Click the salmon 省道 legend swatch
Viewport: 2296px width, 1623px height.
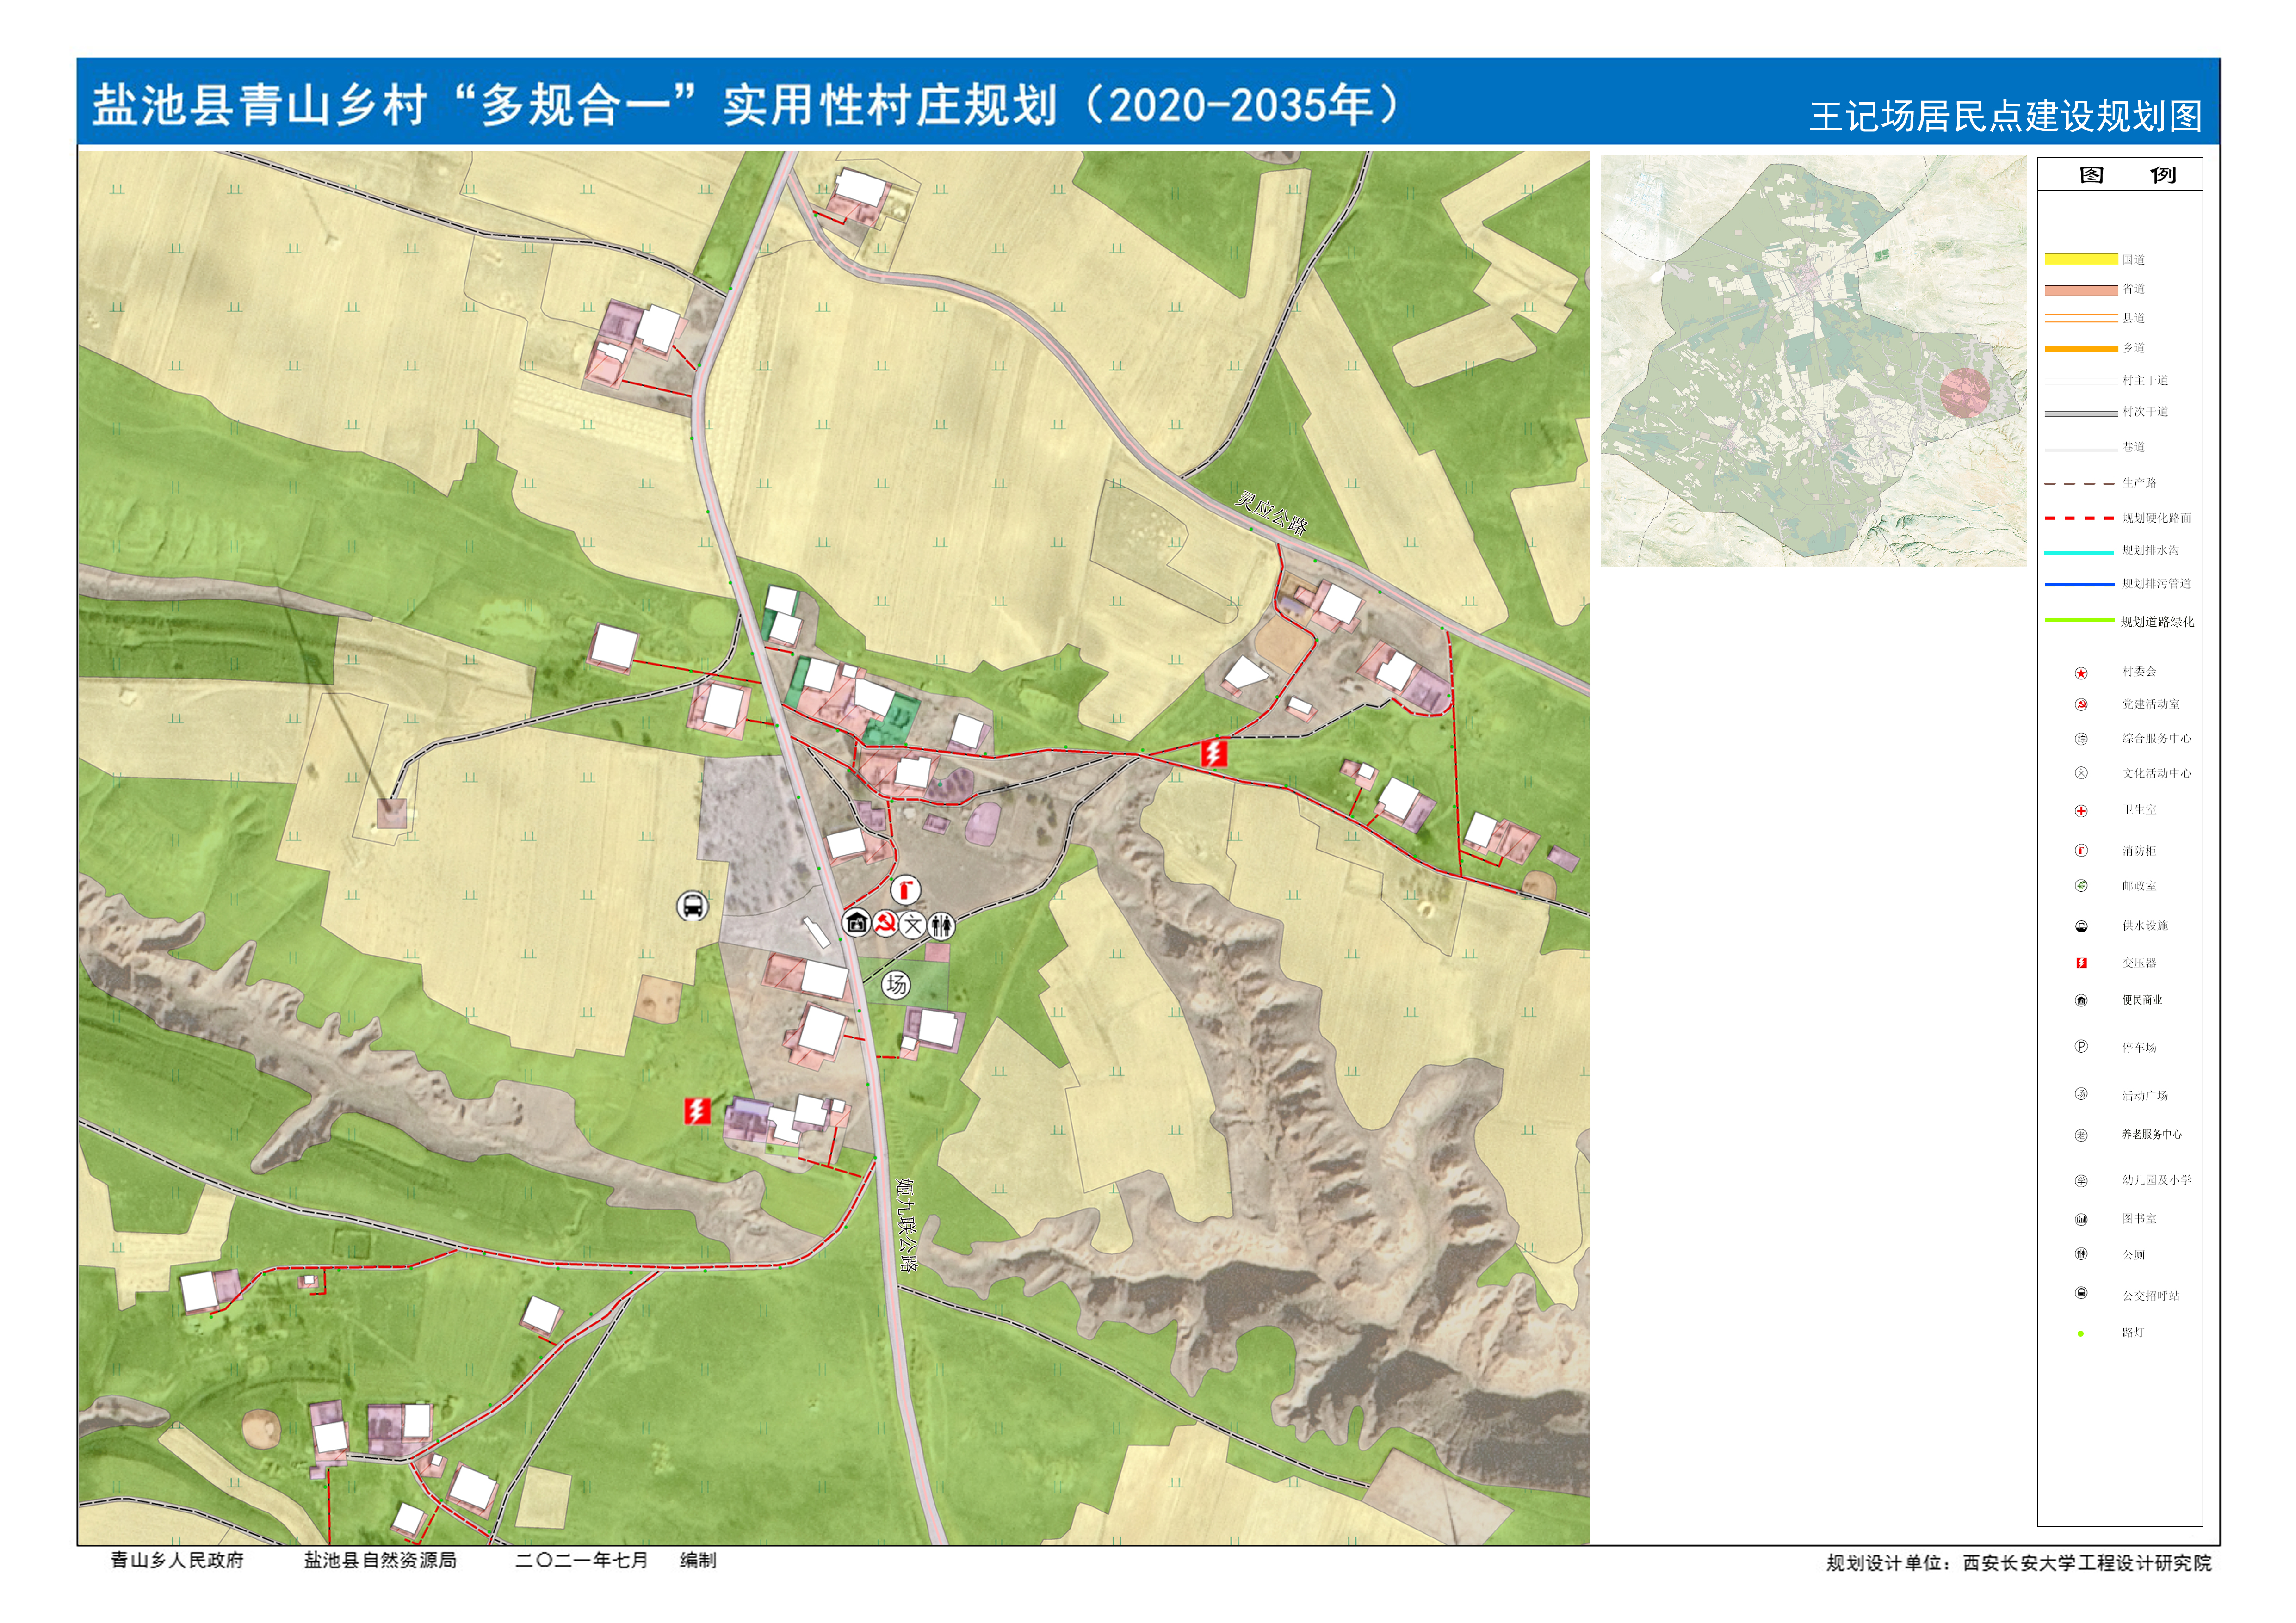[2081, 290]
